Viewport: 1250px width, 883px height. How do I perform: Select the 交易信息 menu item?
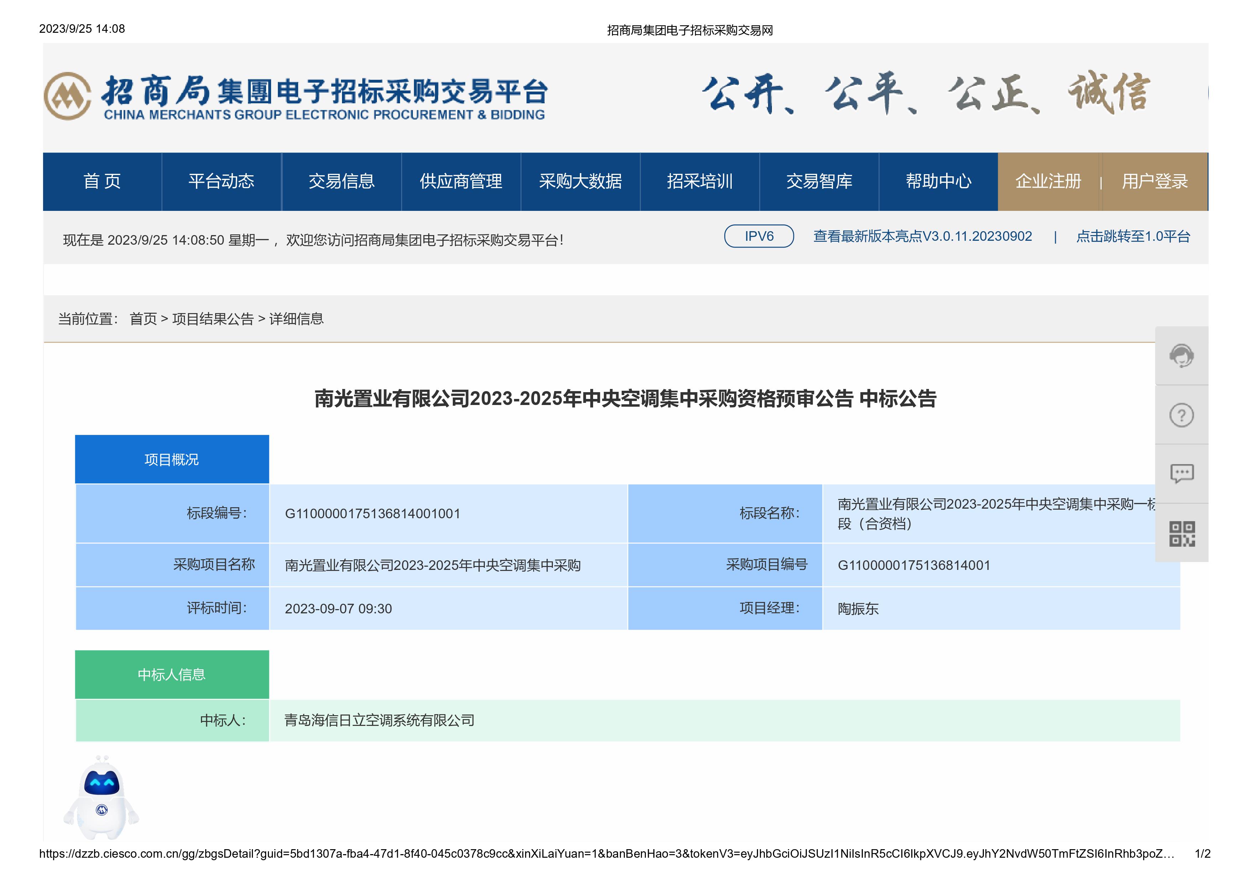click(341, 181)
